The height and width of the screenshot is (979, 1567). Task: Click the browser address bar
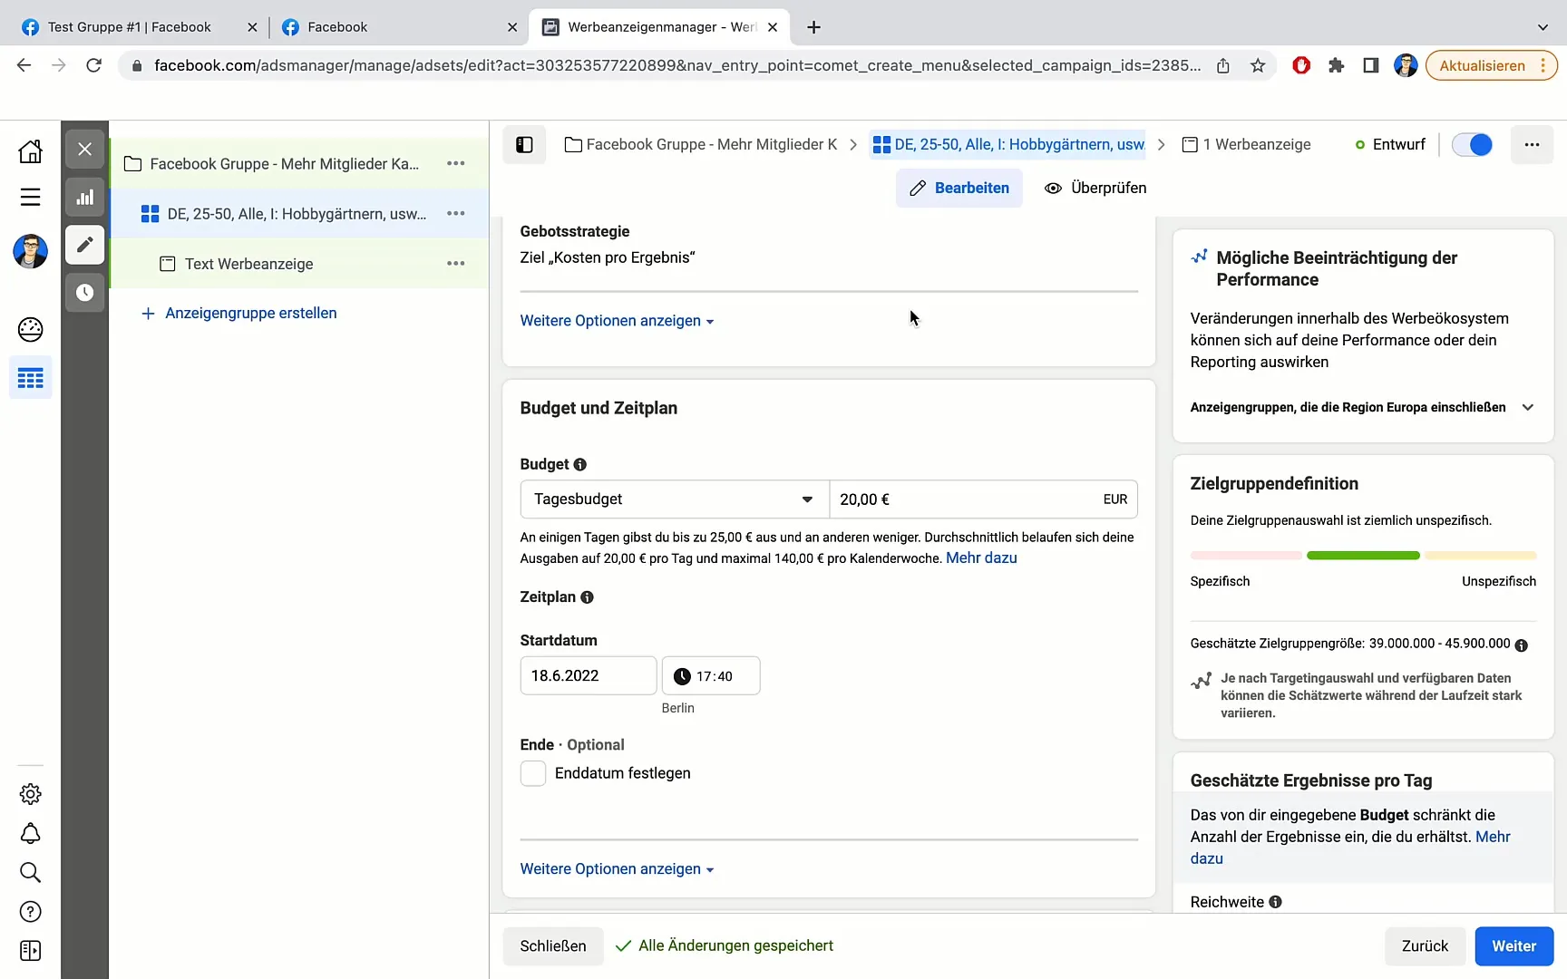point(676,65)
